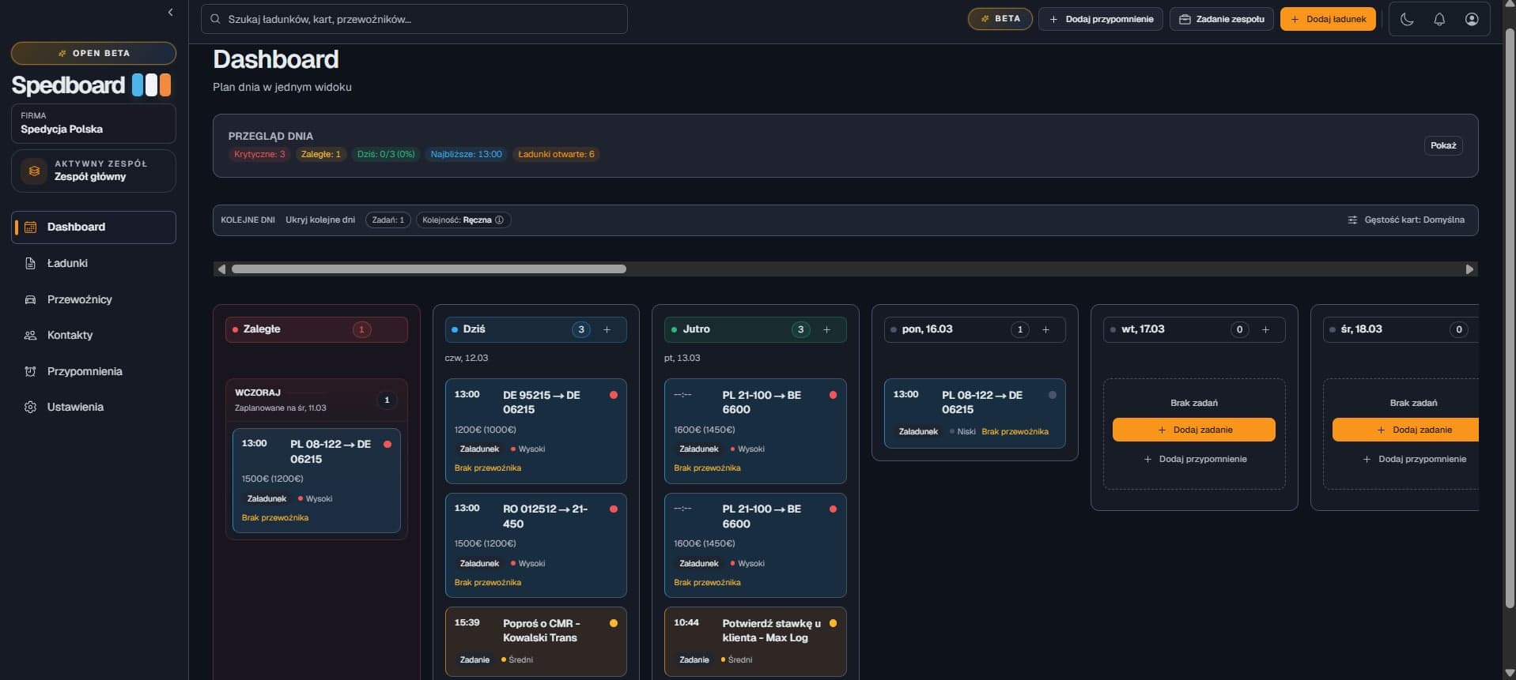Image resolution: width=1516 pixels, height=680 pixels.
Task: Click the BETA badge in top bar
Action: click(1000, 19)
